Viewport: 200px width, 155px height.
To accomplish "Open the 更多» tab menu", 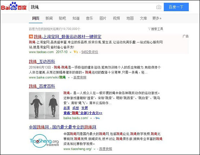I will [x=157, y=18].
